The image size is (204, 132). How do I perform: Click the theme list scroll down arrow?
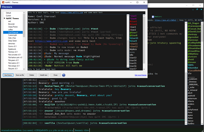[24, 69]
